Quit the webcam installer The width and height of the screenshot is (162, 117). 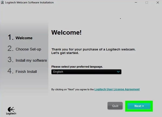point(115,106)
